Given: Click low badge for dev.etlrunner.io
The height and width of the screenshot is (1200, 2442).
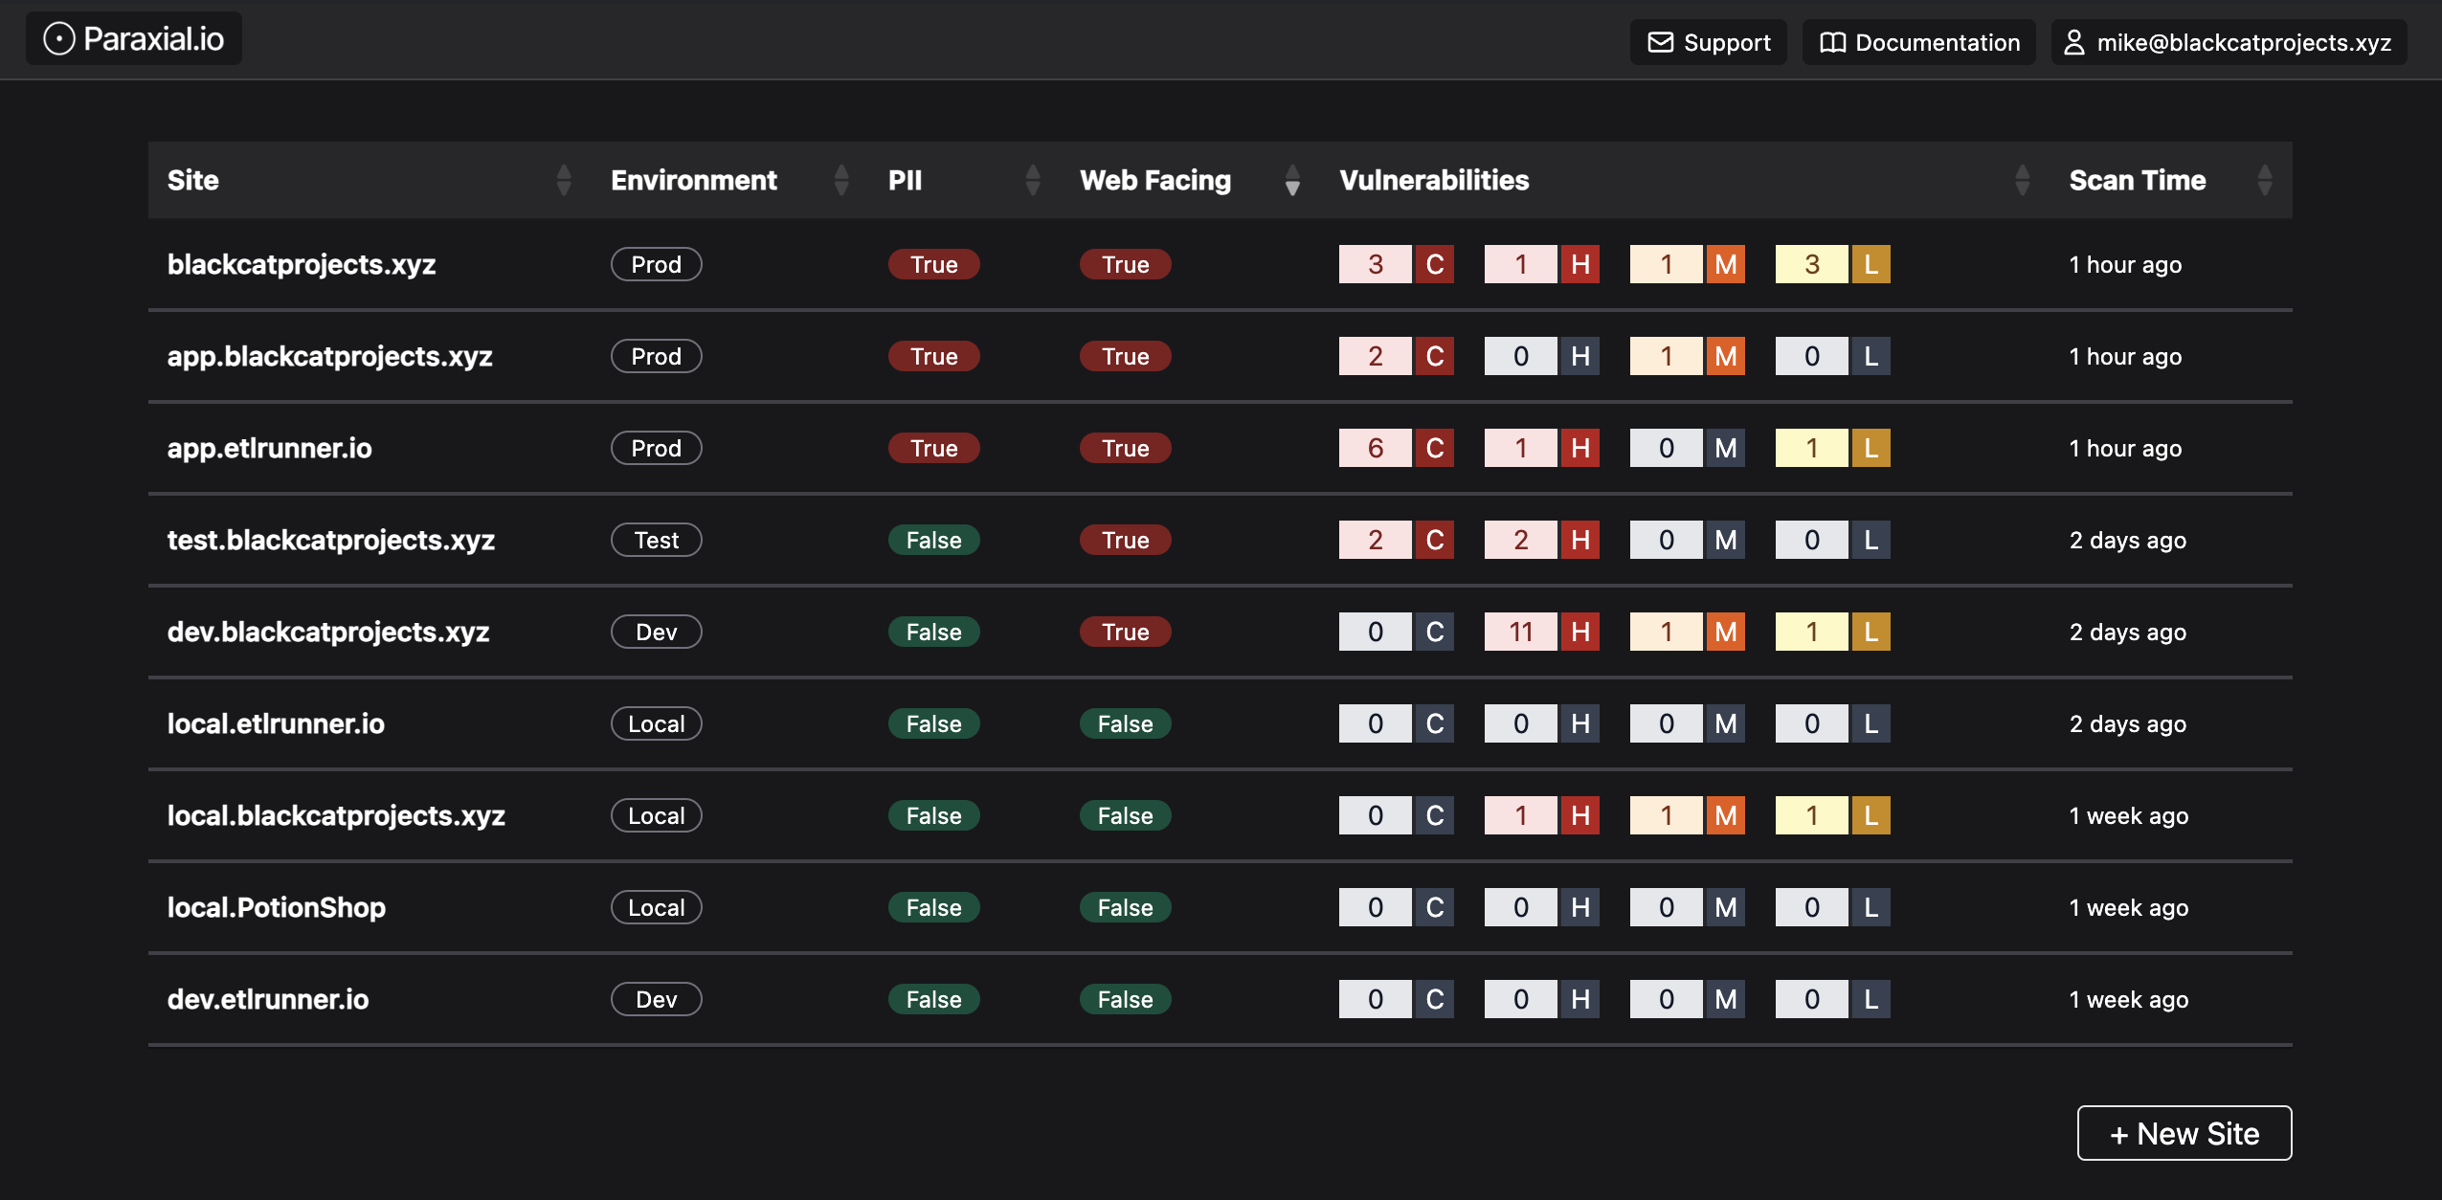Looking at the screenshot, I should coord(1833,999).
